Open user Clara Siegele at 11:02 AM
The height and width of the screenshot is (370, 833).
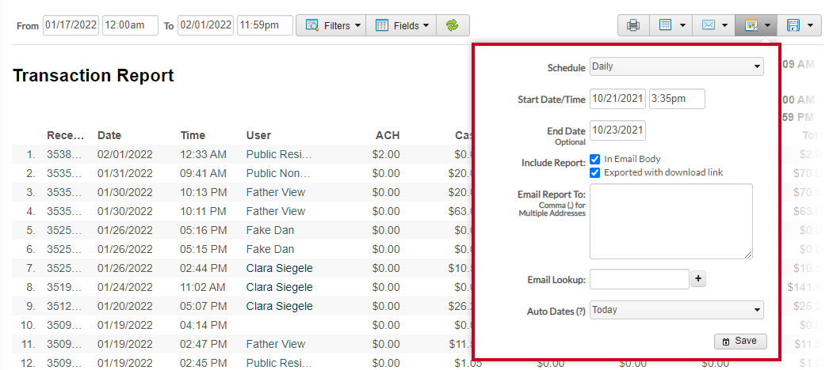pos(280,287)
